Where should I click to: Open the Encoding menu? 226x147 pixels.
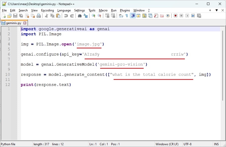(48, 10)
